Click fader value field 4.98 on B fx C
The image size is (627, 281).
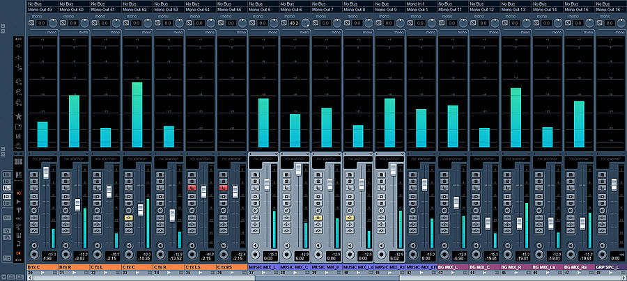click(x=48, y=256)
